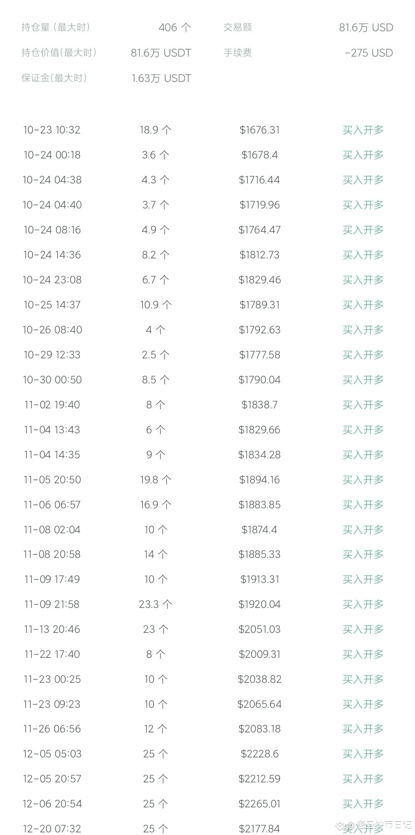Image resolution: width=415 pixels, height=835 pixels.
Task: Select the 10-24 00:18 timestamp
Action: tap(52, 155)
